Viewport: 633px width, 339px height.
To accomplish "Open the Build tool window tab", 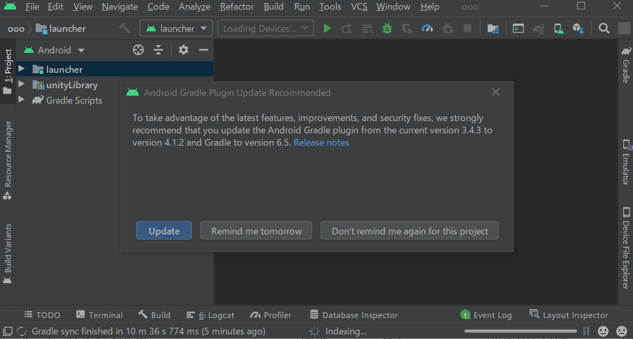I will [154, 315].
